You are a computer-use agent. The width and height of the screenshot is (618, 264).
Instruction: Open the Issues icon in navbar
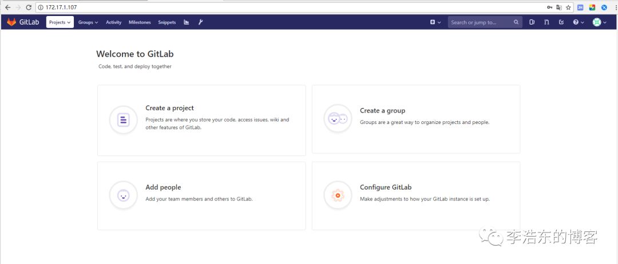pyautogui.click(x=532, y=22)
